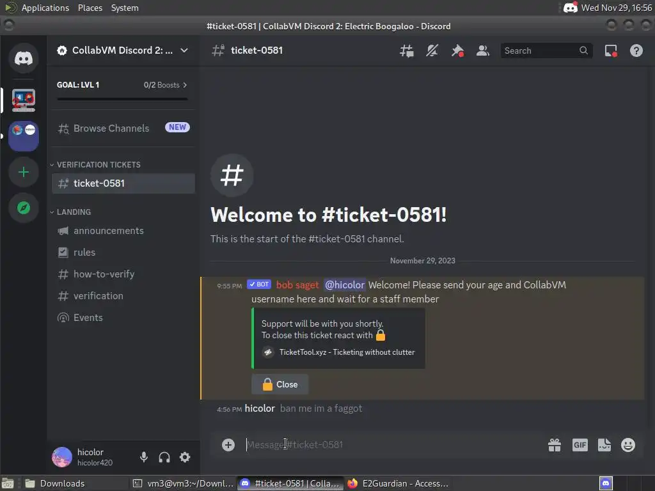Image resolution: width=655 pixels, height=491 pixels.
Task: Switch to the #ticket-0581 Discord taskbar entry
Action: pos(290,483)
